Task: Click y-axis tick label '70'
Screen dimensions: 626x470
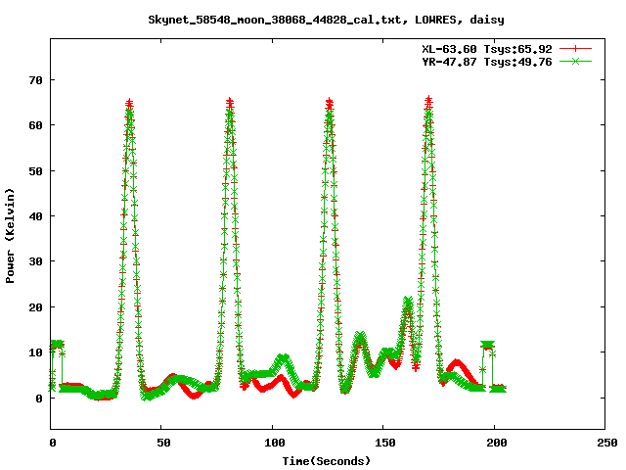Action: [35, 80]
